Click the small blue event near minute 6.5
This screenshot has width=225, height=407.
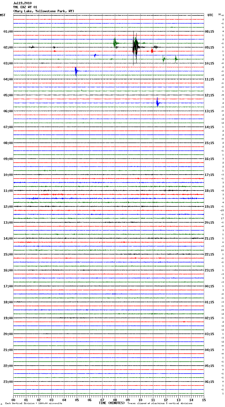95,55
